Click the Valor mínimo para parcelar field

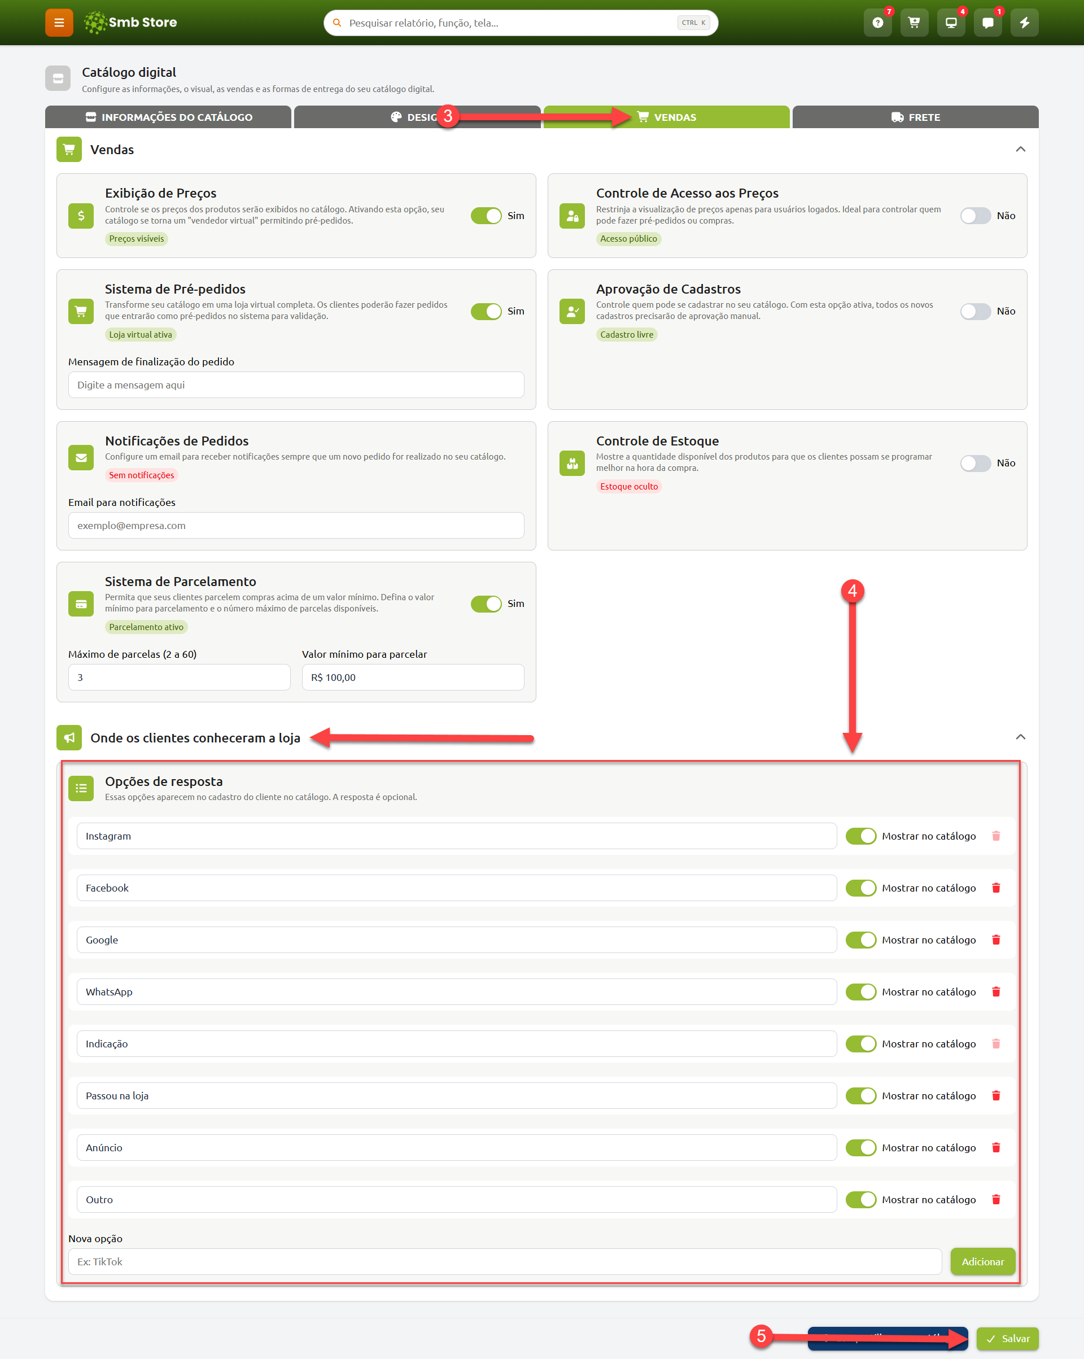413,678
